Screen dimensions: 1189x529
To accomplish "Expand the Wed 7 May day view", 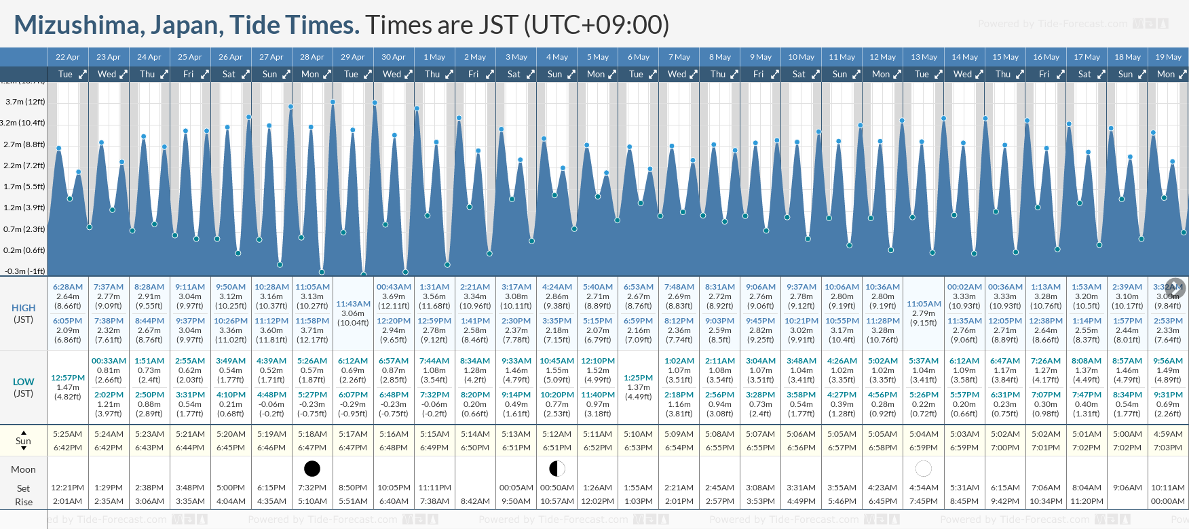I will coord(694,74).
